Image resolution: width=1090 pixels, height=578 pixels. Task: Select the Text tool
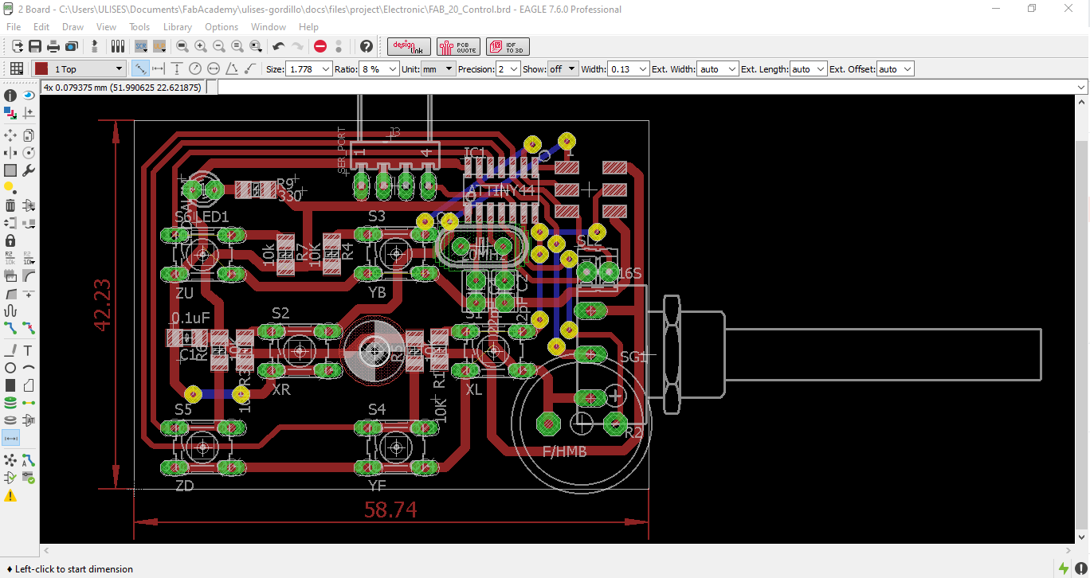point(29,350)
